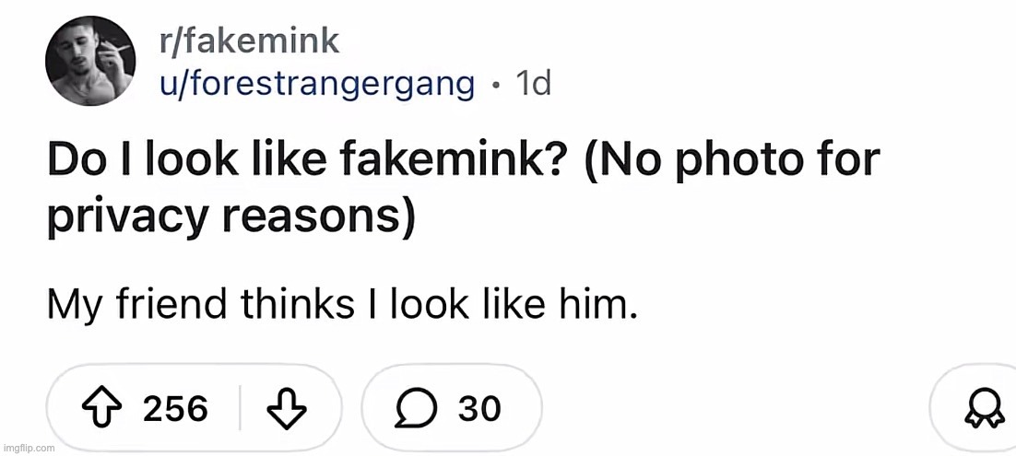Click the divider between score and downvote
Viewport: 1016px width, 456px height.
pos(240,407)
